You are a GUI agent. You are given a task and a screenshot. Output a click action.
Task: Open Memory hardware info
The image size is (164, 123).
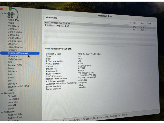tap(12, 56)
